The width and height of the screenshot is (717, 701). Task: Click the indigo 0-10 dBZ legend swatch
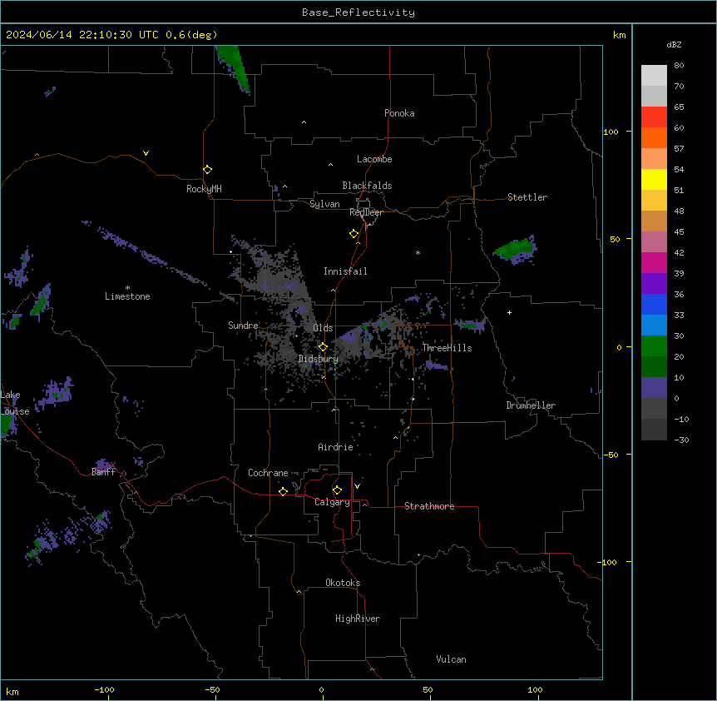coord(654,388)
